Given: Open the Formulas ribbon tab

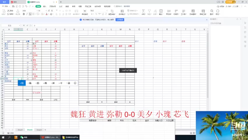Looking at the screenshot, I should [61, 6].
